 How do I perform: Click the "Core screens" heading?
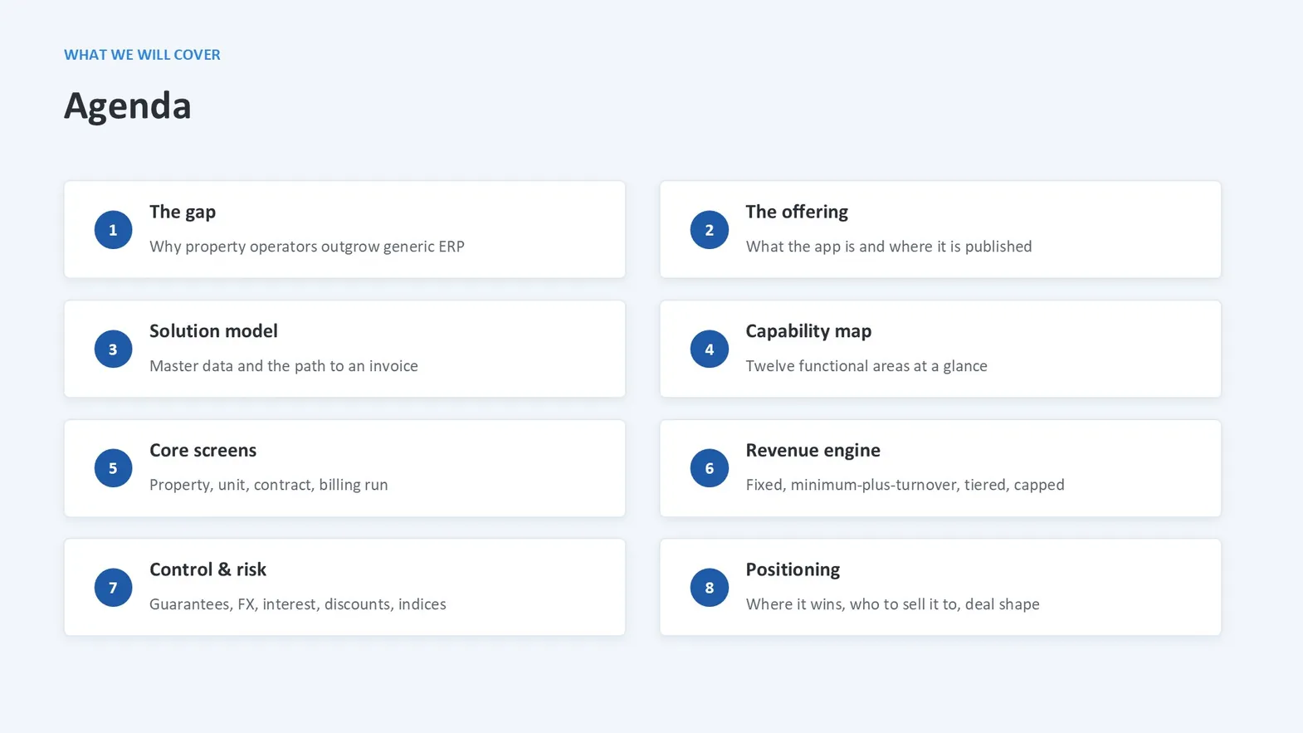point(203,451)
